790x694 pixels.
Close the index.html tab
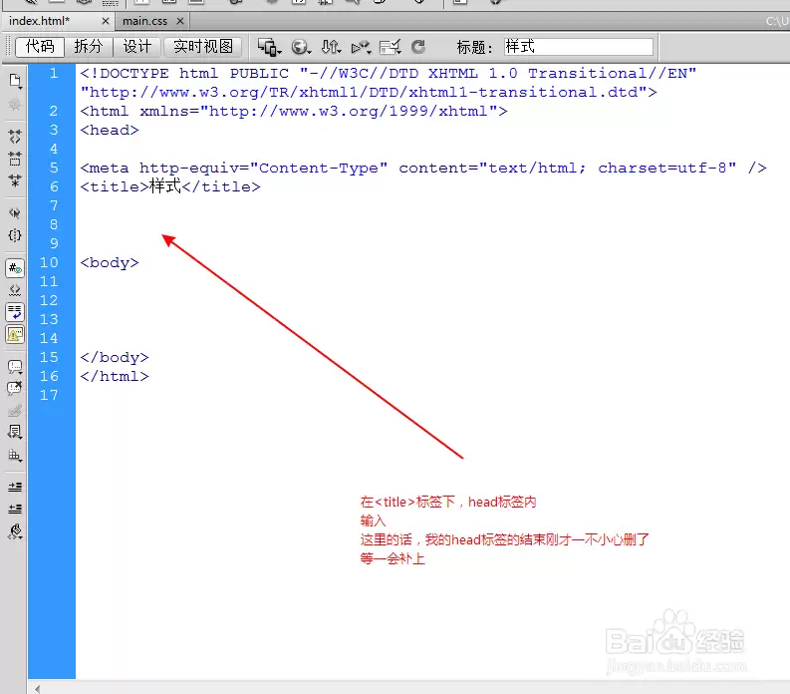pyautogui.click(x=106, y=21)
